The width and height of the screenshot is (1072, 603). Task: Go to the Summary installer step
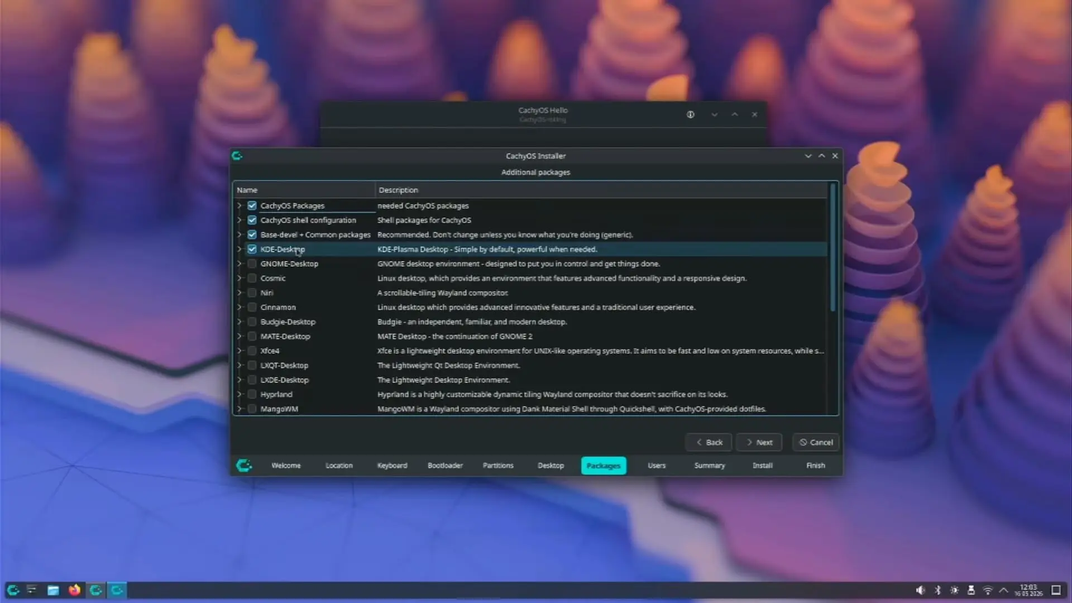click(710, 466)
